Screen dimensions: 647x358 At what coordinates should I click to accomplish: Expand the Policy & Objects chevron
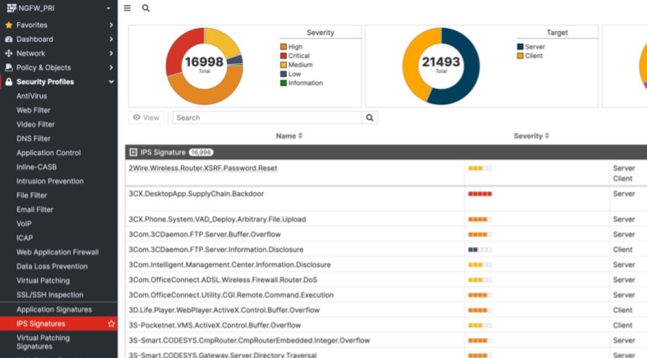111,67
